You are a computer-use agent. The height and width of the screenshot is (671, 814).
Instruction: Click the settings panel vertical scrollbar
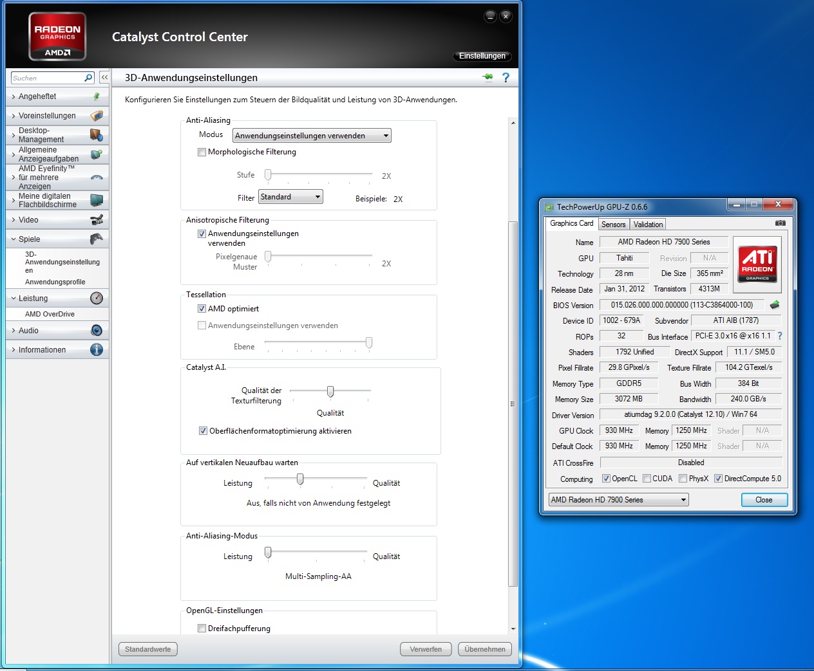513,404
